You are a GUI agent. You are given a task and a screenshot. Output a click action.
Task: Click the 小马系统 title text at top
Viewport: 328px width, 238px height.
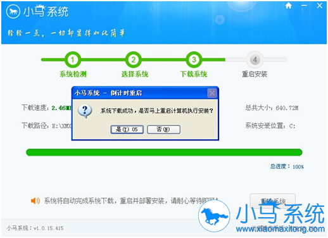(x=46, y=11)
